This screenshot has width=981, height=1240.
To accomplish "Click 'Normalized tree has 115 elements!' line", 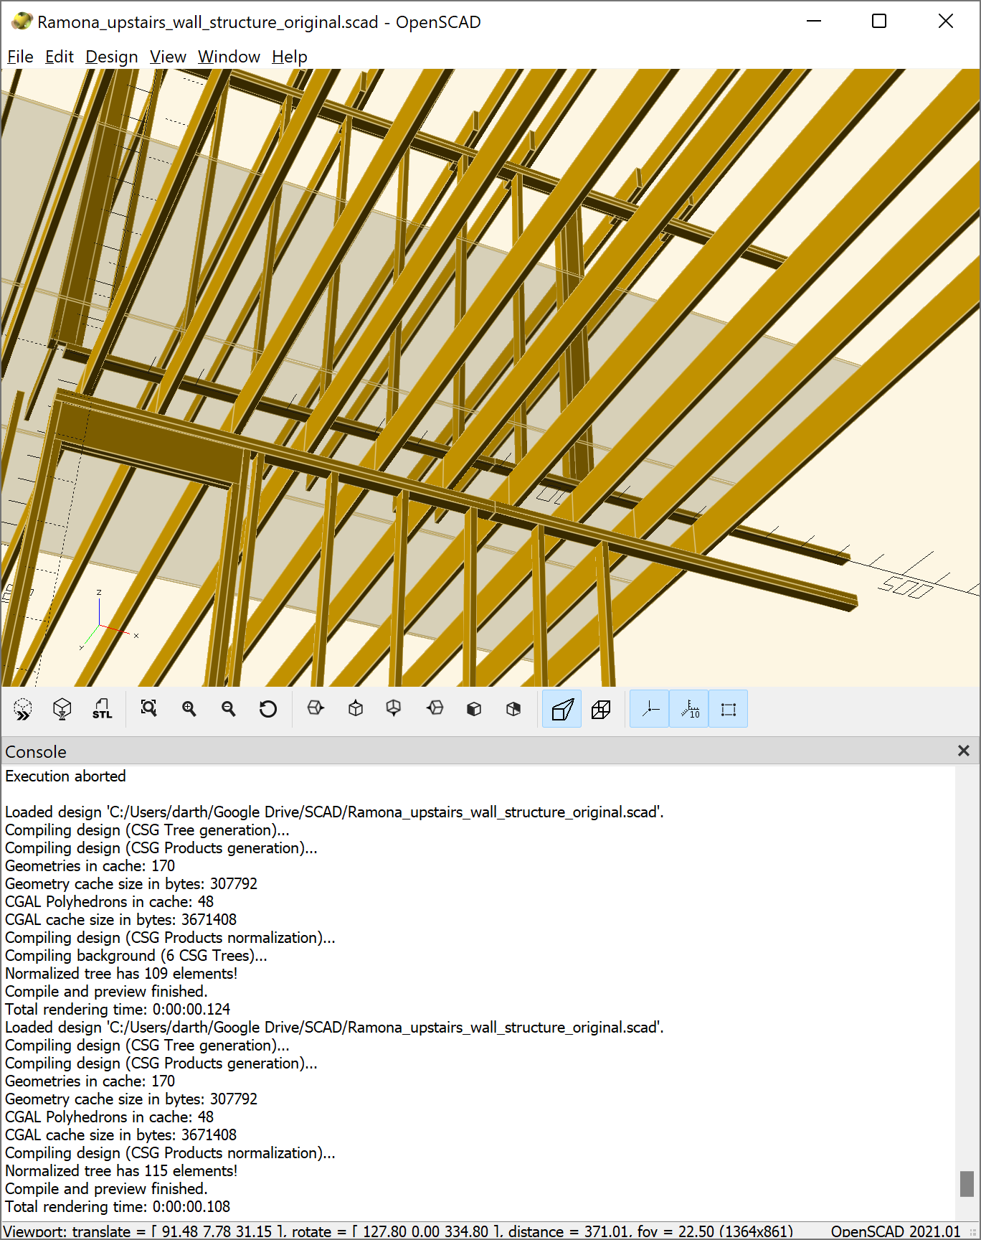I will (121, 1171).
